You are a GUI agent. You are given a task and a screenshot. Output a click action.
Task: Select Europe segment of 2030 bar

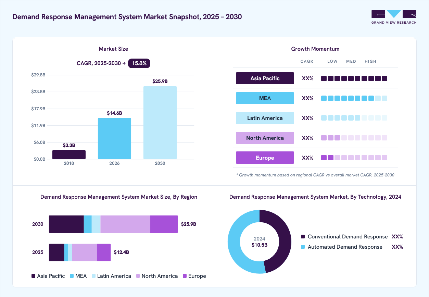click(164, 224)
